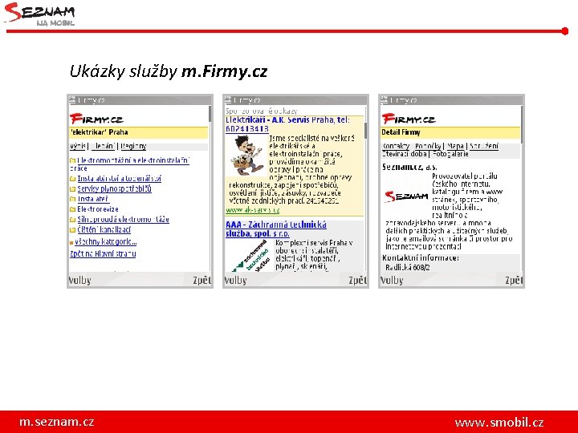Click folder icon beside Čištění kanalizací
Image resolution: width=578 pixels, height=433 pixels.
coord(72,230)
